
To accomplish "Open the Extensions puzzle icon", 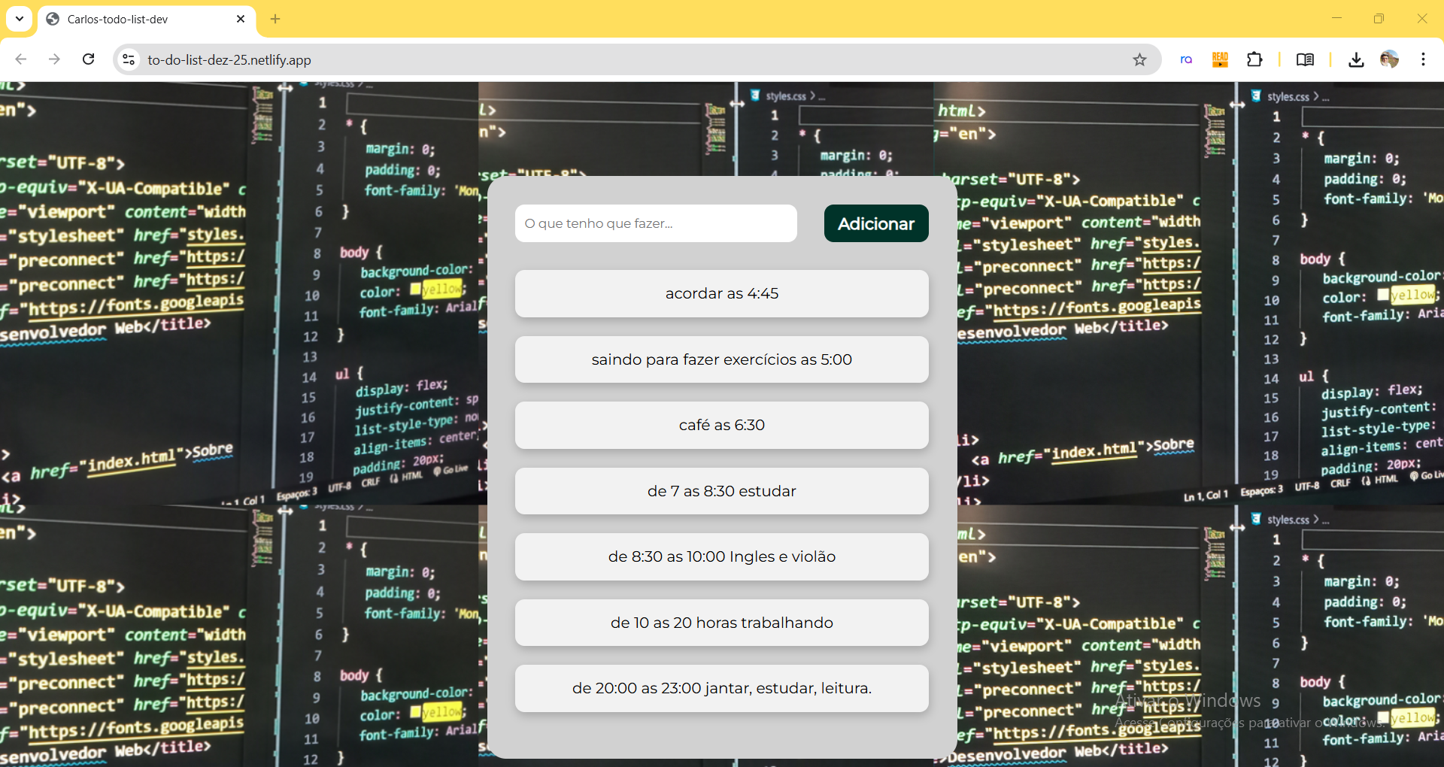I will click(x=1254, y=59).
